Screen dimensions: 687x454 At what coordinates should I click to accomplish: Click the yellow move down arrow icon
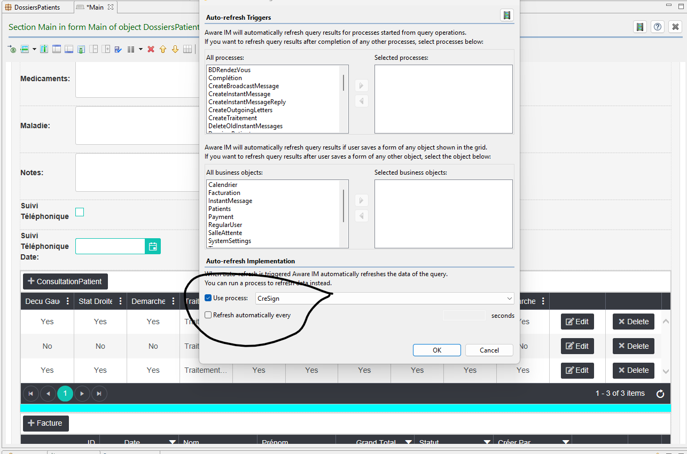pos(175,49)
